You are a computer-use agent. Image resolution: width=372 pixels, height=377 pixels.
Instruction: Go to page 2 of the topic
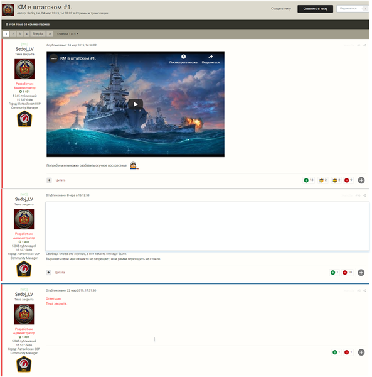tap(13, 34)
